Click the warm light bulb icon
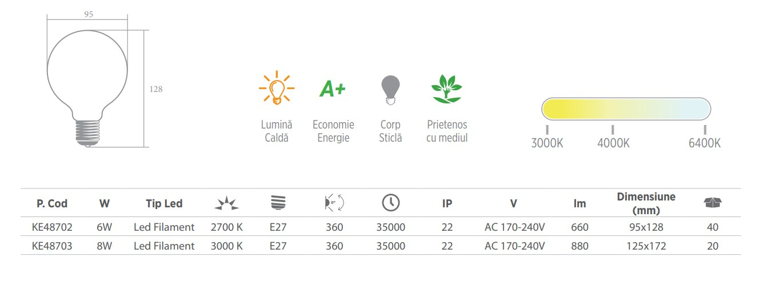Viewport: 767px width, 305px height. click(277, 88)
